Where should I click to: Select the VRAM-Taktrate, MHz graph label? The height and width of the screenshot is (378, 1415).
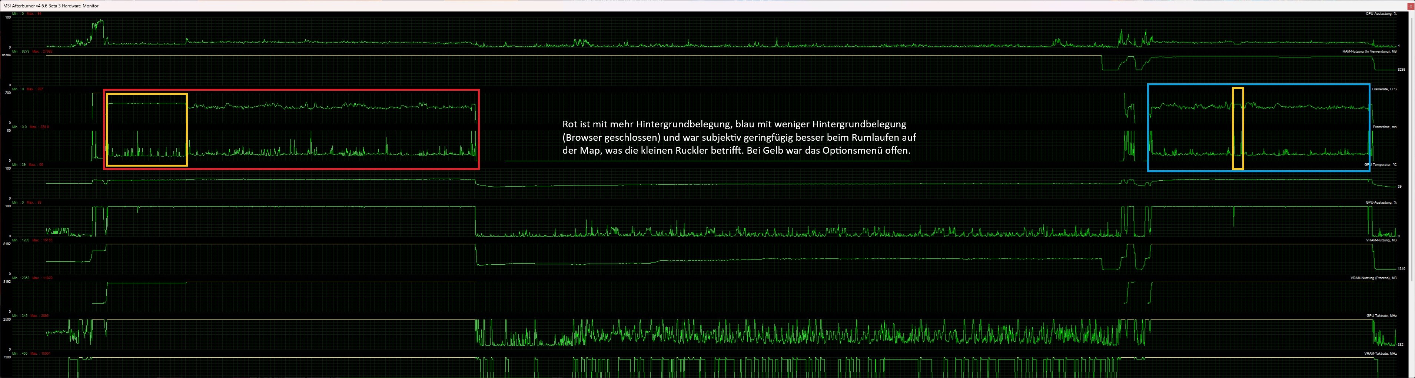(x=1380, y=354)
